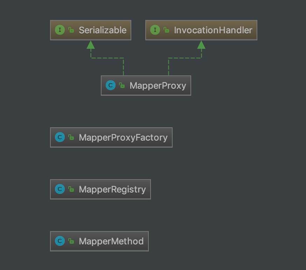Viewport: 306px width, 270px height.
Task: Click the public lock icon on Serializable
Action: [71, 30]
